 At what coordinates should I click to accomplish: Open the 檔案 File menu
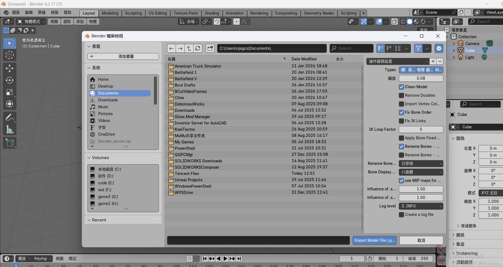[x=16, y=13]
